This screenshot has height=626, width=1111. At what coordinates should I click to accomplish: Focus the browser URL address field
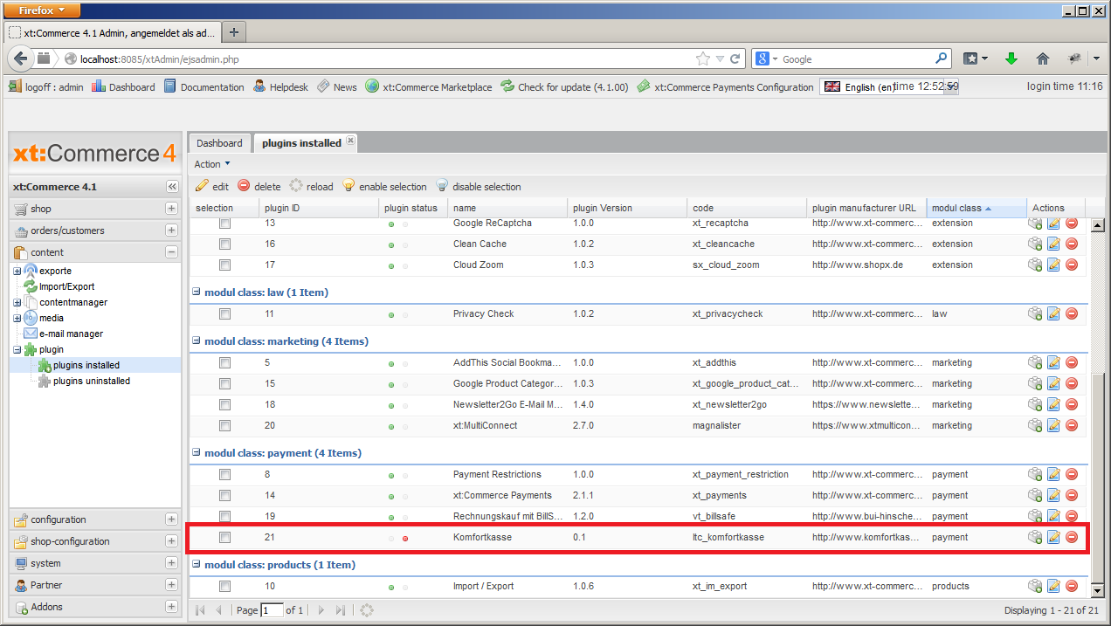pos(384,59)
